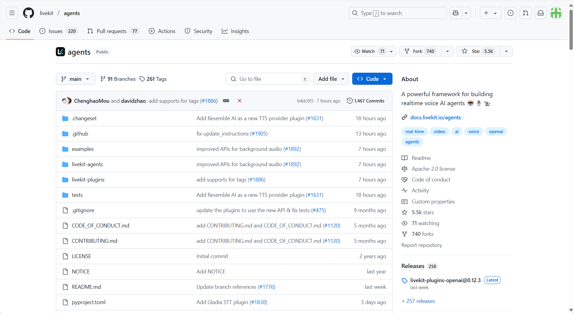574x314 pixels.
Task: Click the ChenghaoMou author avatars
Action: [67, 101]
